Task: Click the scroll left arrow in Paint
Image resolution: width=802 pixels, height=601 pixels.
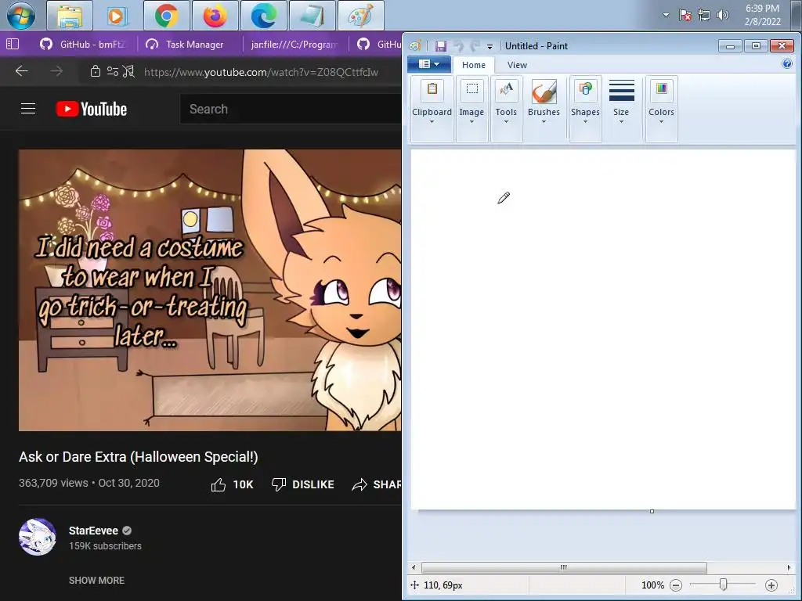Action: pyautogui.click(x=414, y=567)
